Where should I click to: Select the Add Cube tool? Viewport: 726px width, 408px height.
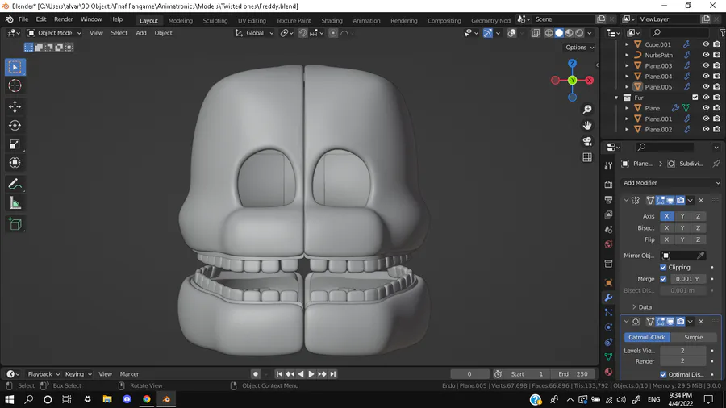(x=15, y=224)
